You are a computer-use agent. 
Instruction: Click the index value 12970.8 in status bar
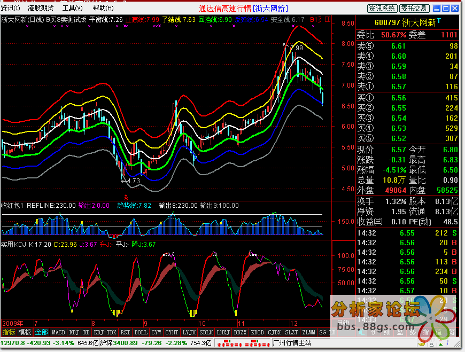click(12, 343)
